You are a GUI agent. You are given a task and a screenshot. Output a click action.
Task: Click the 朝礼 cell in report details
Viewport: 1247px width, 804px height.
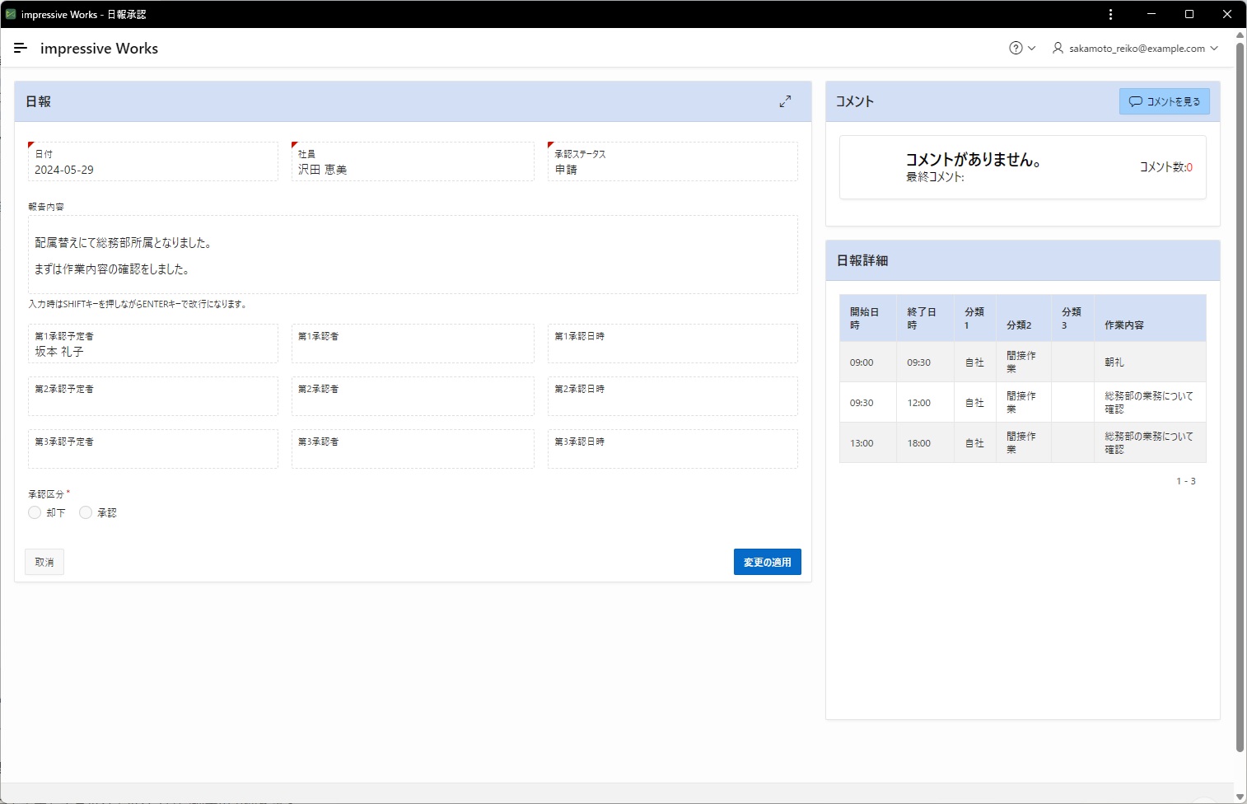click(1150, 362)
